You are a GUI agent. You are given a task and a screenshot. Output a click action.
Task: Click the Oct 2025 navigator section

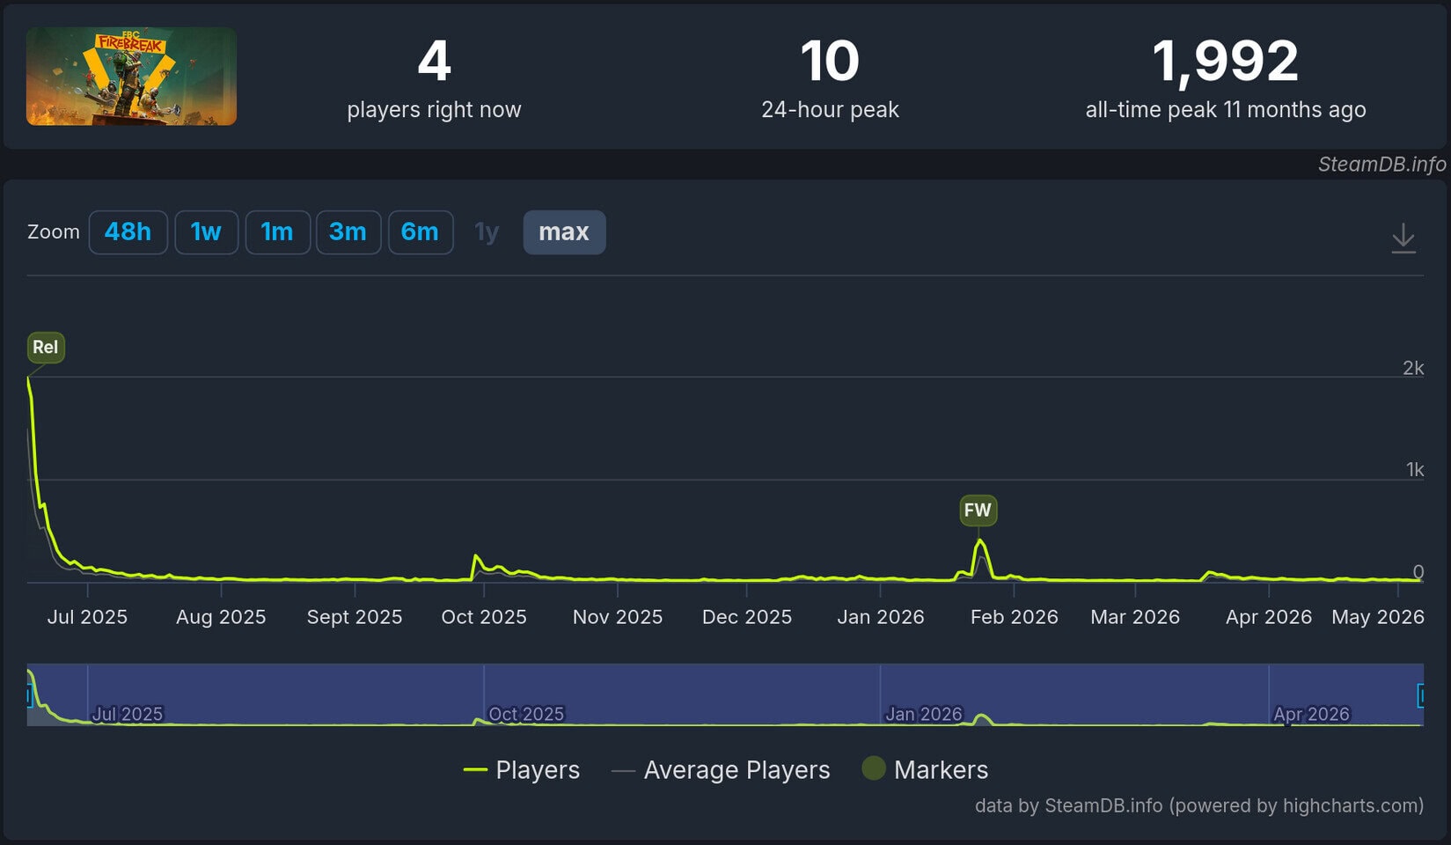(682, 694)
